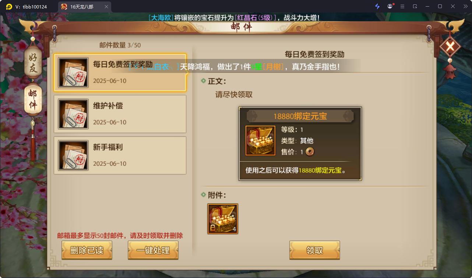Select the 新手福利 mail entry
472x278 pixels.
[120, 155]
